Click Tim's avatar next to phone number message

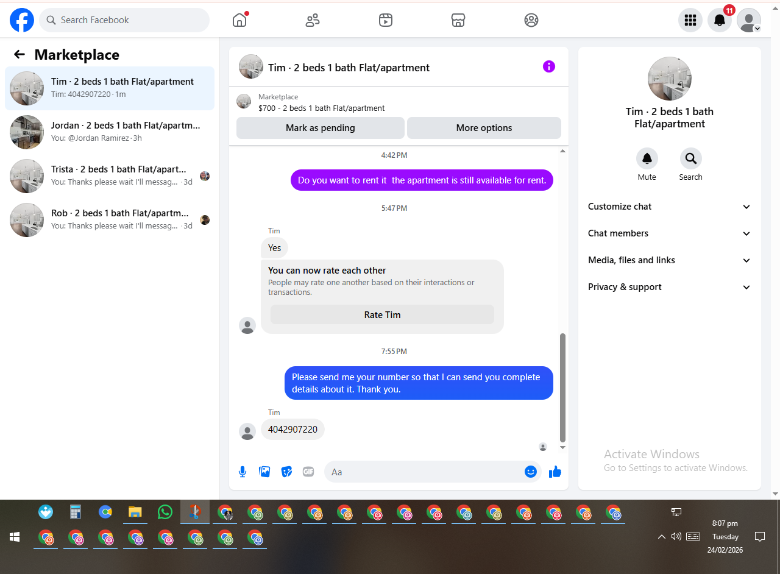click(x=247, y=432)
